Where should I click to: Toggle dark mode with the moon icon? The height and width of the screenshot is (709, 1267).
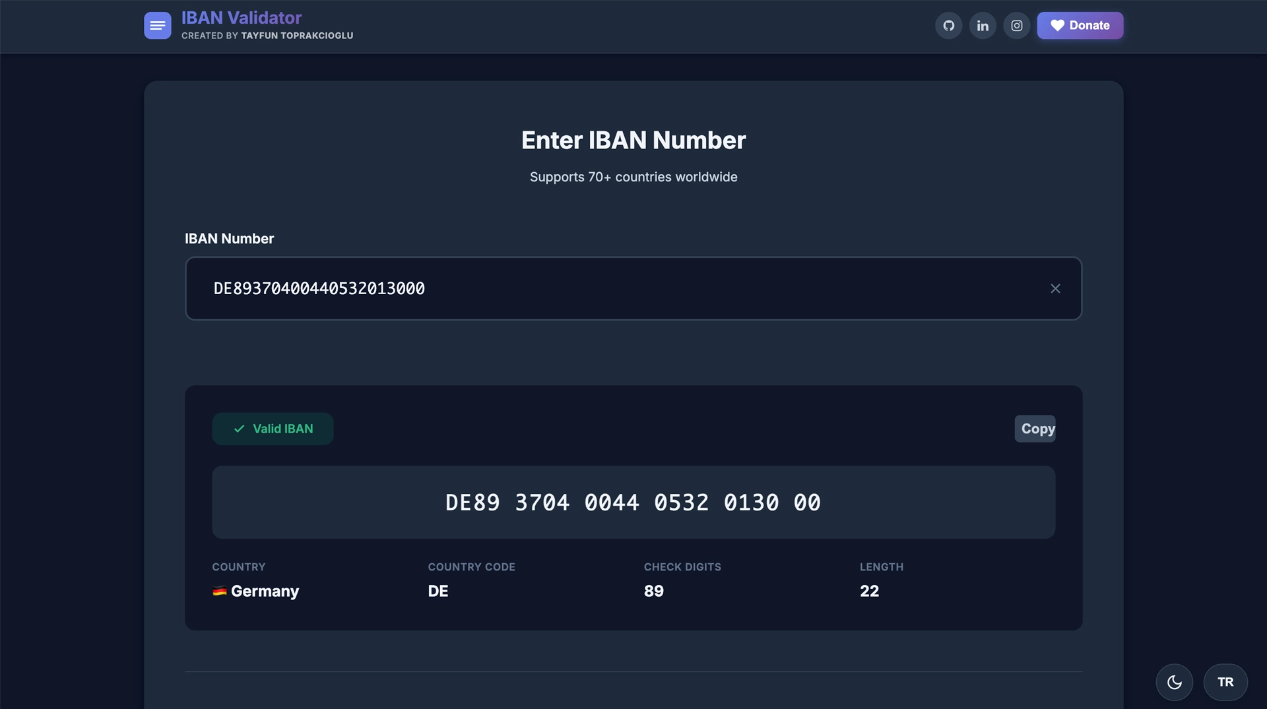(x=1174, y=682)
